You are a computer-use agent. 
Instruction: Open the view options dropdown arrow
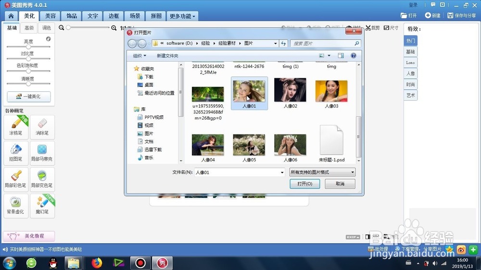[329, 55]
